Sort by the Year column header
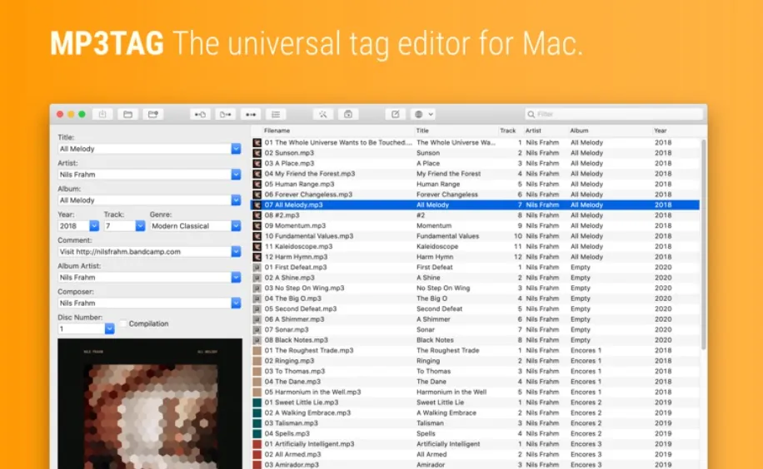The image size is (763, 469). pyautogui.click(x=661, y=131)
